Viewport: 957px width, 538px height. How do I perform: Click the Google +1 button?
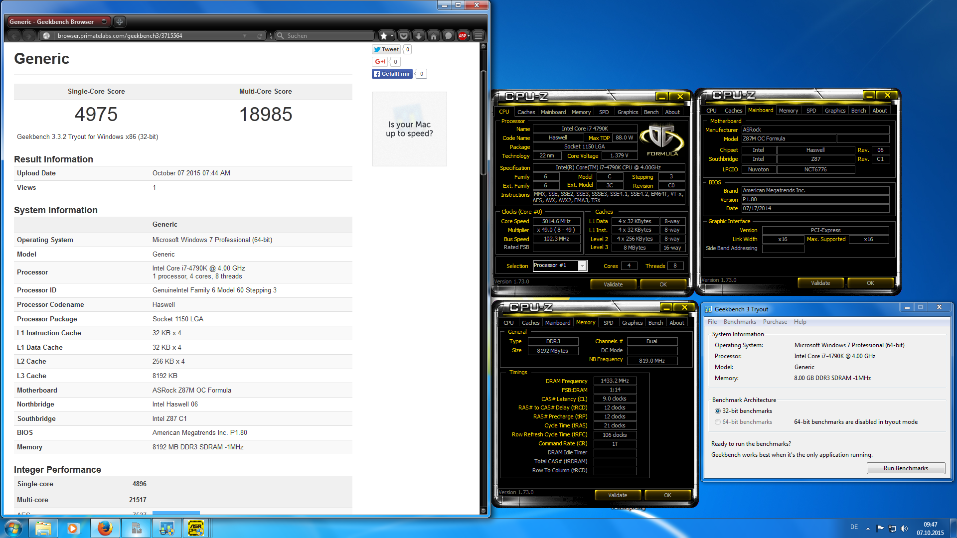(380, 62)
